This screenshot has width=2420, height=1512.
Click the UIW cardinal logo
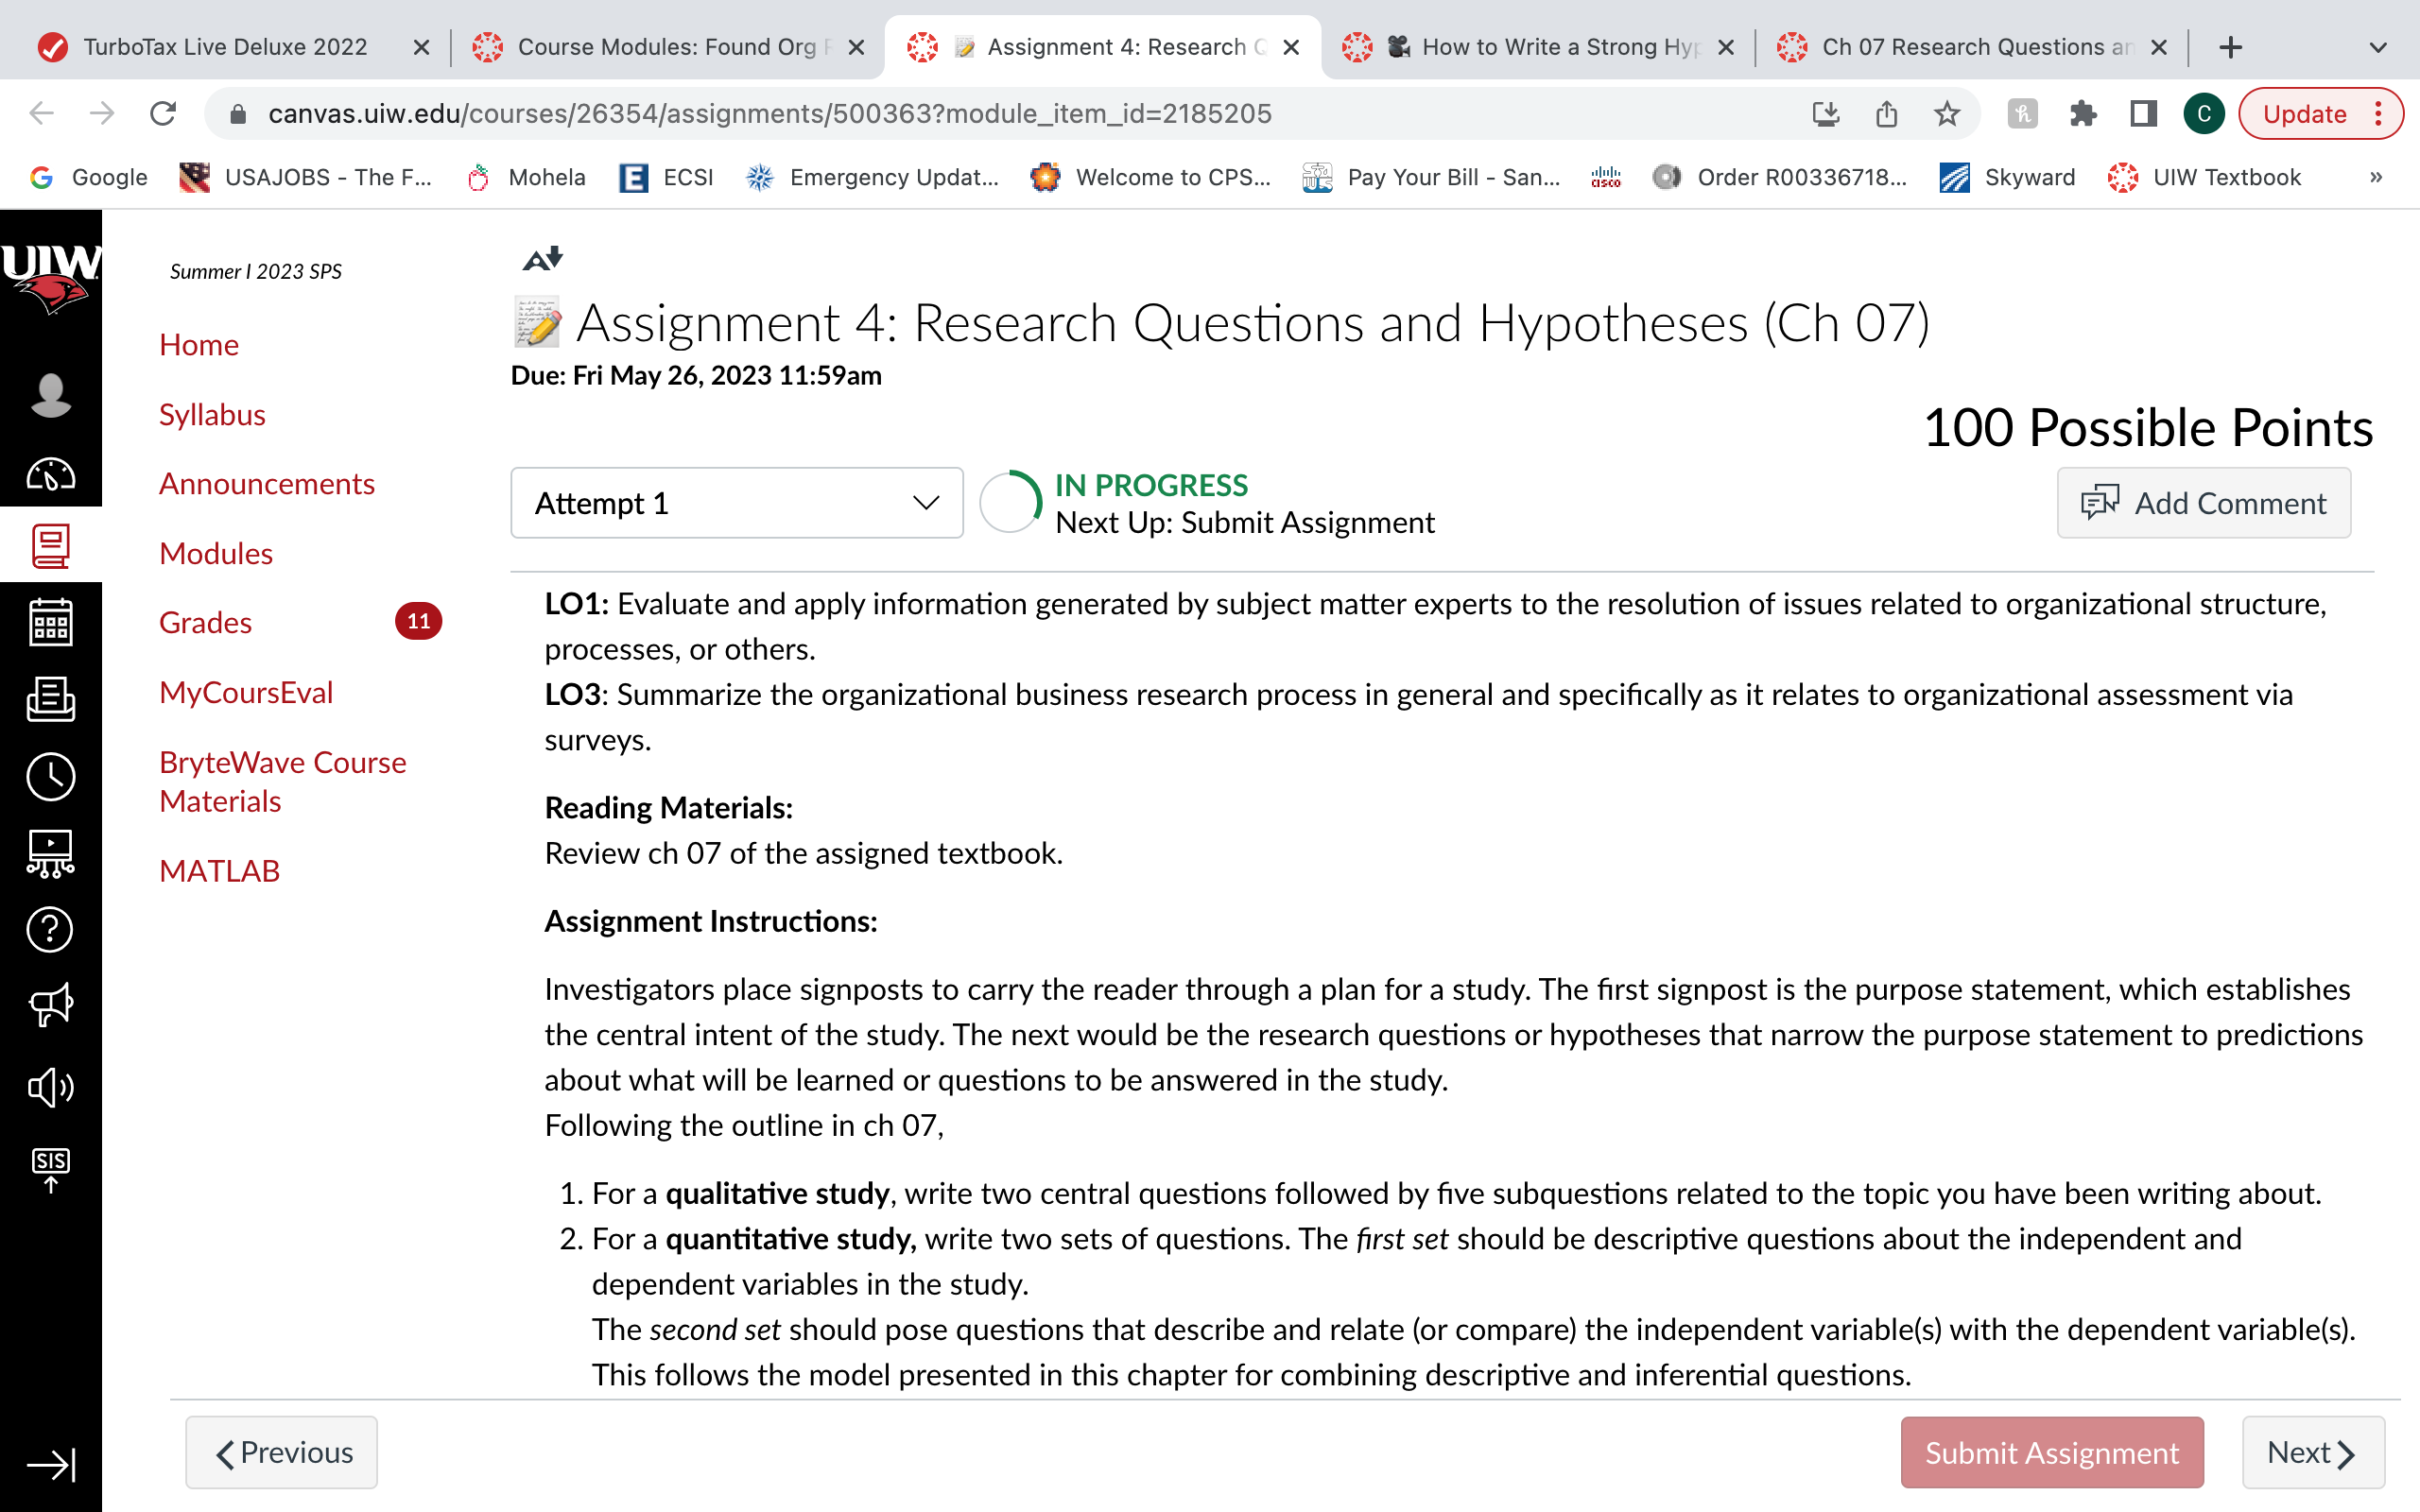click(x=50, y=278)
